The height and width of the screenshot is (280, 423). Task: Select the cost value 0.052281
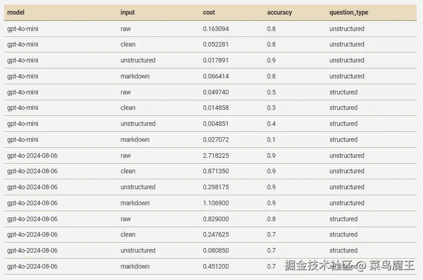coord(216,44)
